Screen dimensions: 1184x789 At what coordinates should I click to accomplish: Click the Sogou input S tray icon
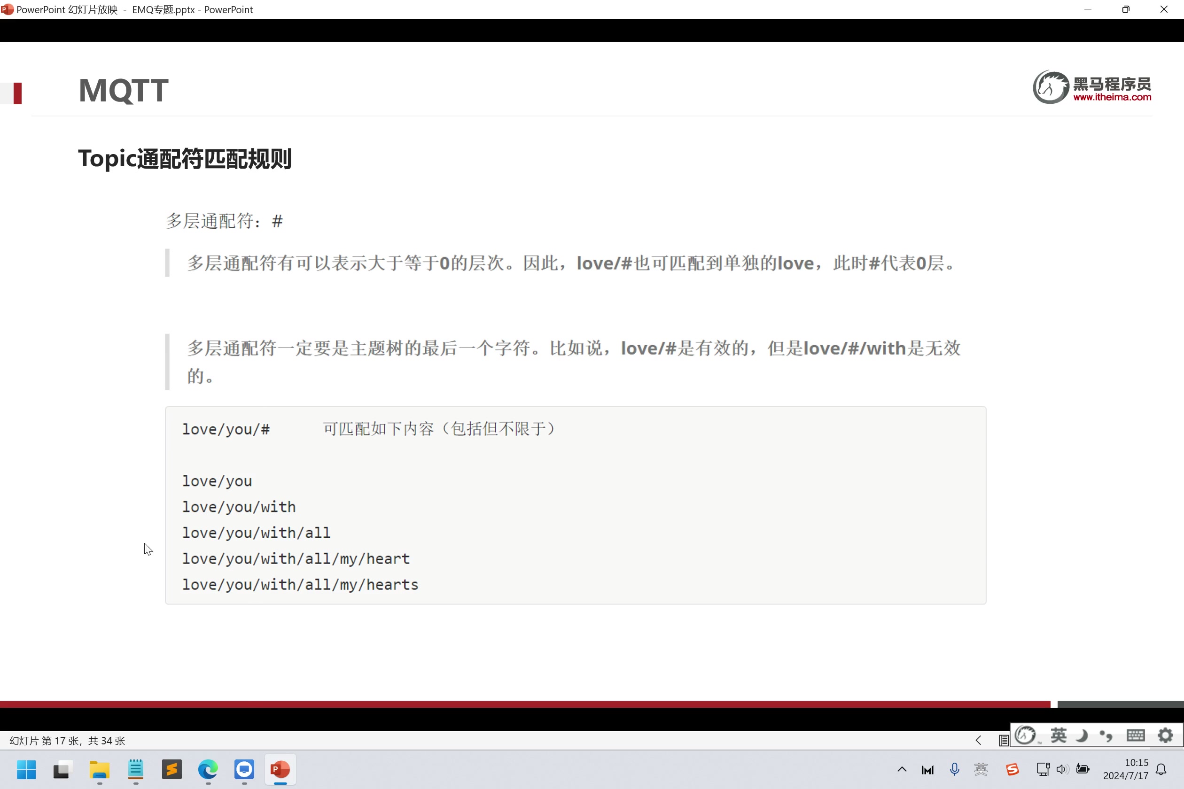click(x=1013, y=769)
